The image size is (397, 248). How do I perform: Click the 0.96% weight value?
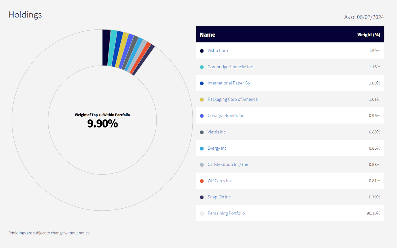(374, 115)
